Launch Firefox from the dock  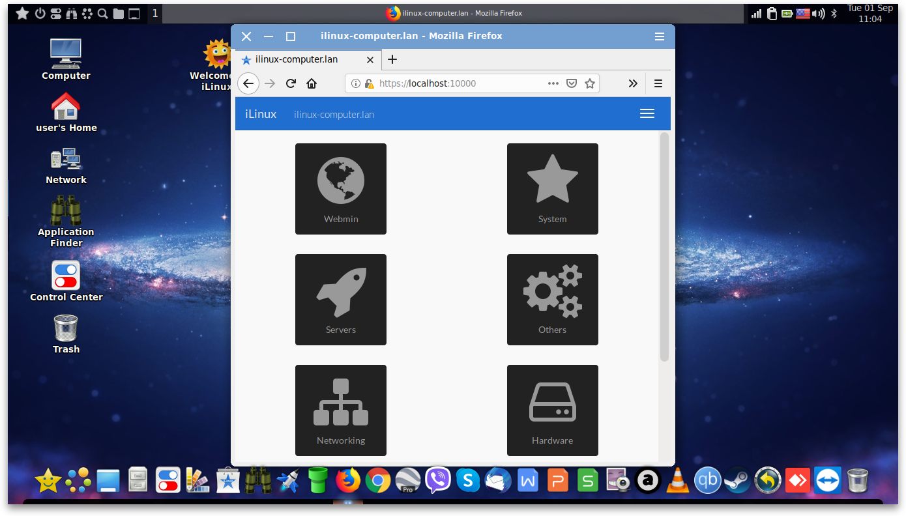pos(348,481)
